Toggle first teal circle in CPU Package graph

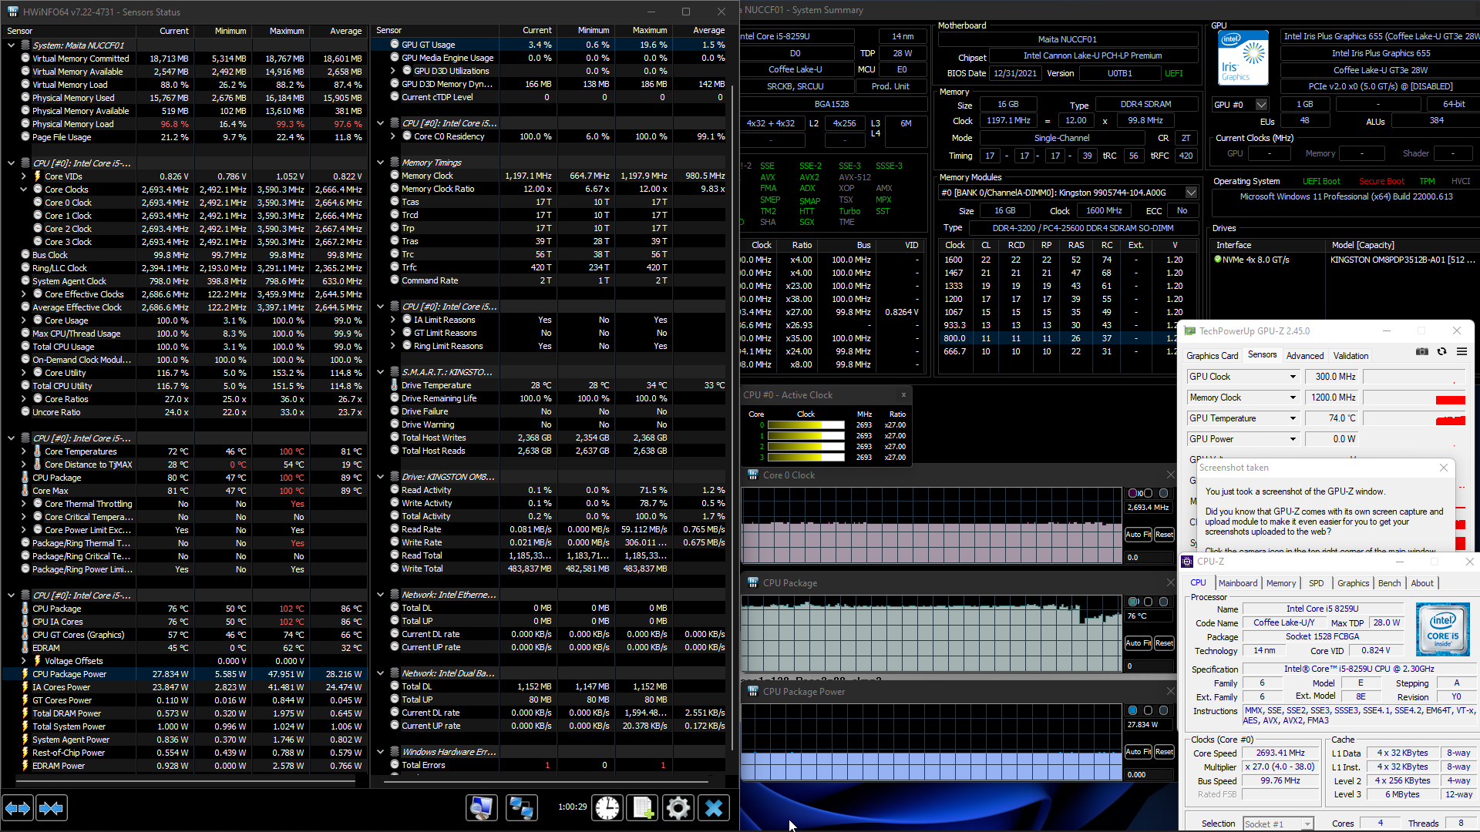click(1133, 602)
